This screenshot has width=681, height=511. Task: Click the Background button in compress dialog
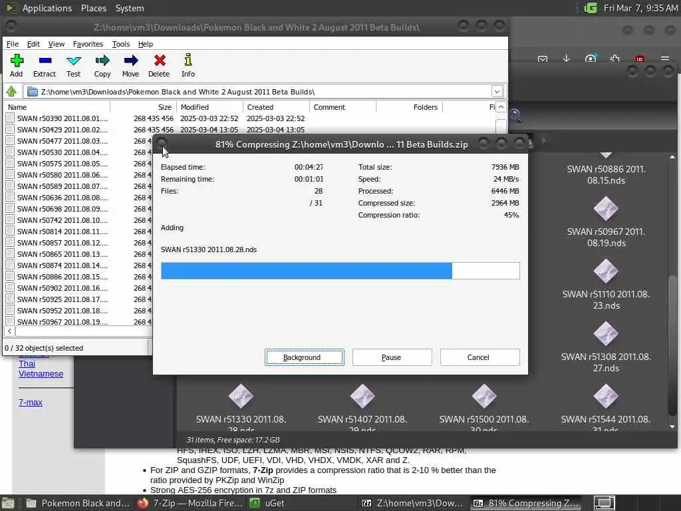[305, 357]
